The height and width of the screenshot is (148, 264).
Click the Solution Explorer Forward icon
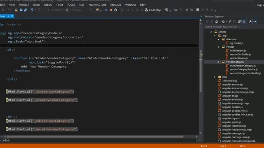(x=212, y=22)
